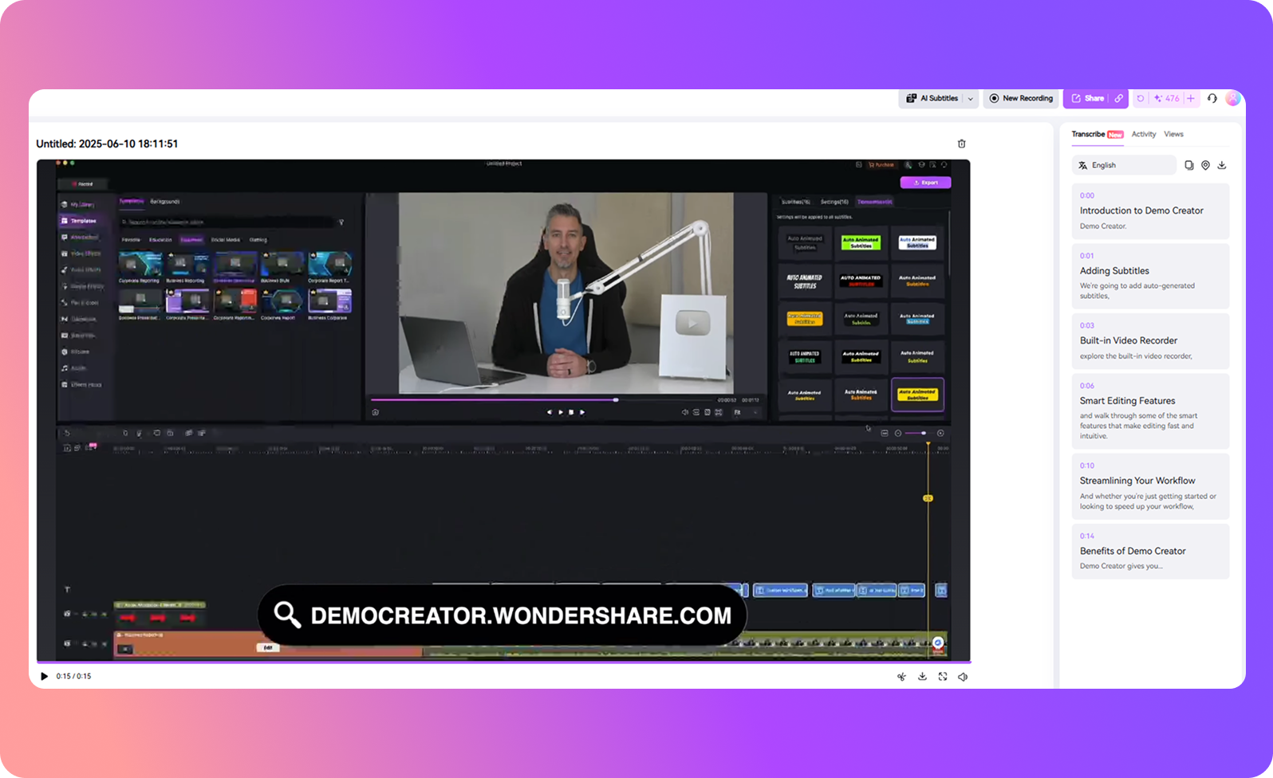Switch to the Transcribe tab
The width and height of the screenshot is (1273, 778).
tap(1088, 134)
